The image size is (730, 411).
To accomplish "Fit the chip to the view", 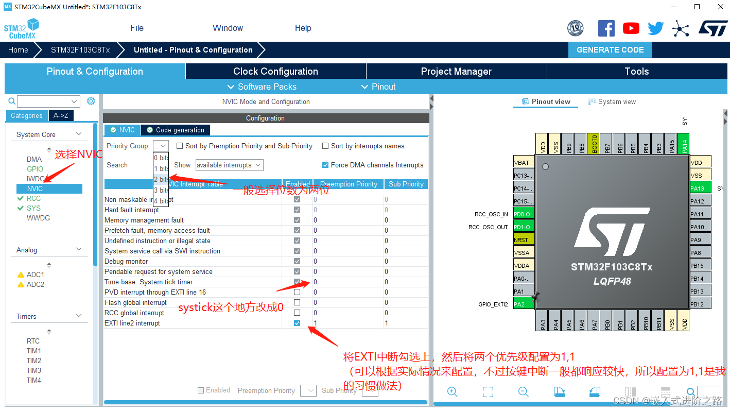I will 488,392.
